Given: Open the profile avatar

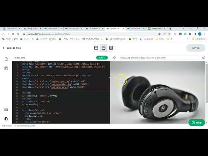Looking at the screenshot, I should pos(200,34).
